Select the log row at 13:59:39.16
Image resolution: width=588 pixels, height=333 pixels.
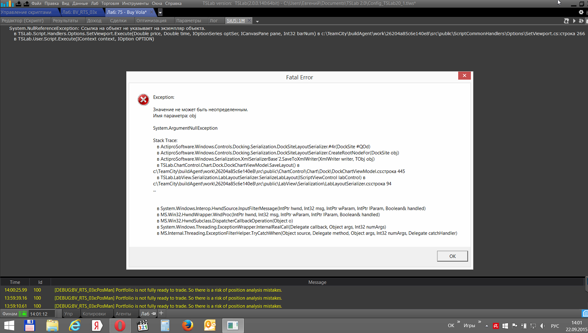point(292,298)
